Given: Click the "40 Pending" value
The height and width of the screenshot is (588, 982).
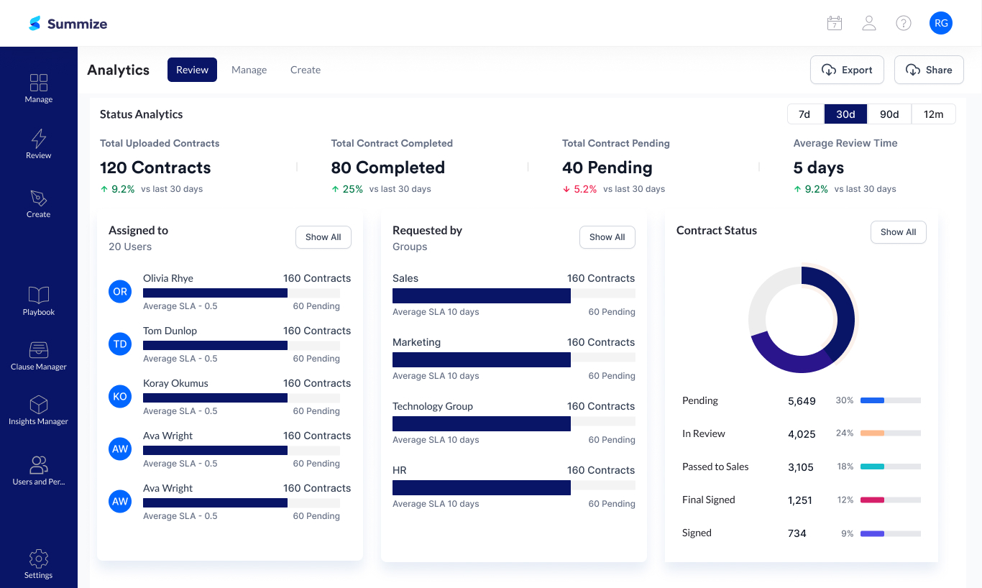Looking at the screenshot, I should (607, 167).
